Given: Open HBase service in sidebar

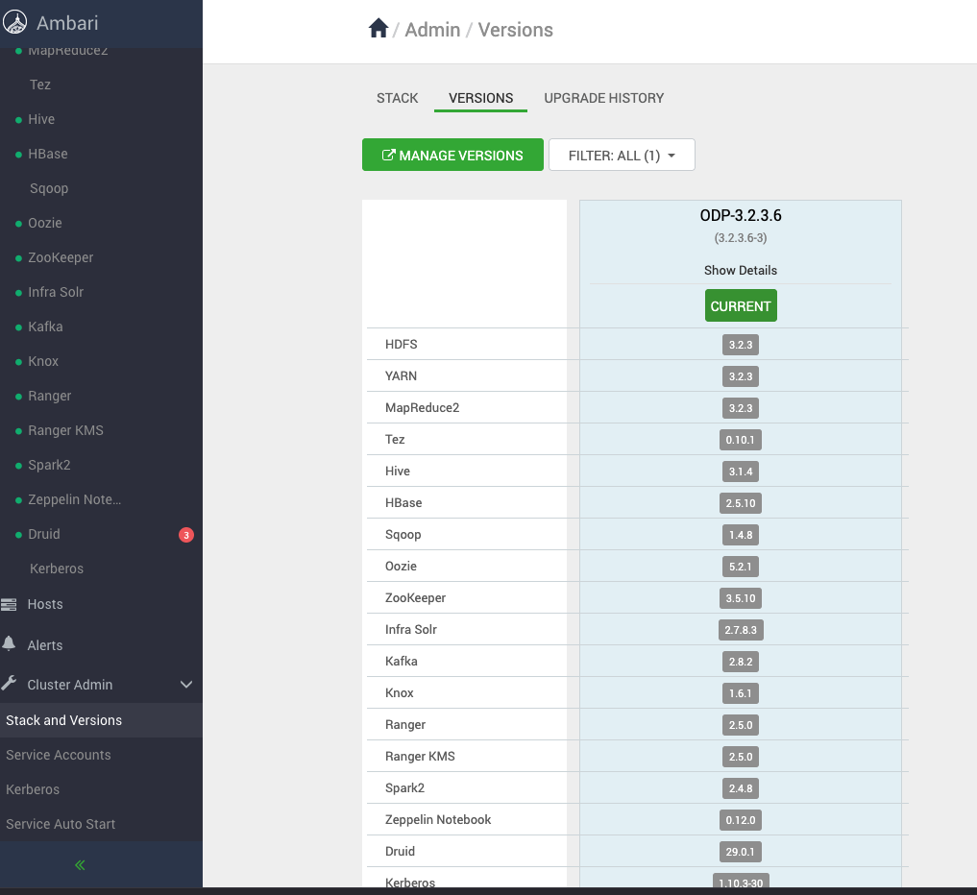Looking at the screenshot, I should (x=48, y=154).
